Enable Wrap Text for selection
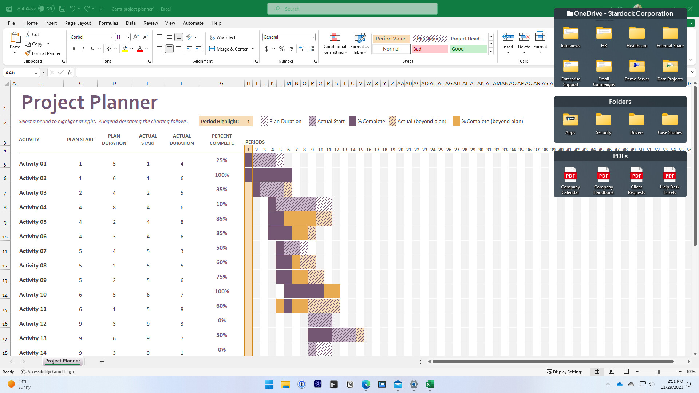699x393 pixels. [x=223, y=37]
